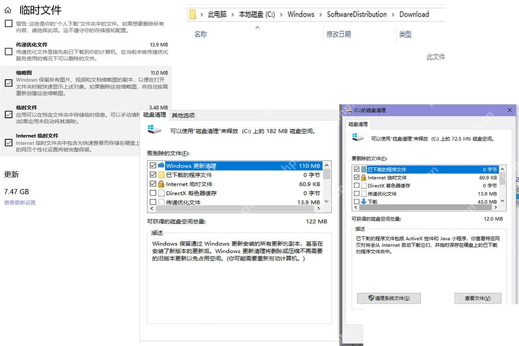Open 查看更新设置 link
This screenshot has width=519, height=346.
(x=20, y=203)
